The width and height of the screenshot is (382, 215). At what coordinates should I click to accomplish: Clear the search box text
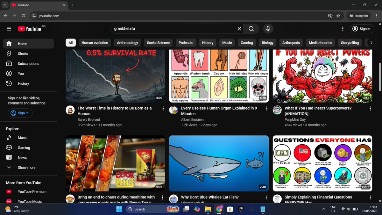point(239,29)
